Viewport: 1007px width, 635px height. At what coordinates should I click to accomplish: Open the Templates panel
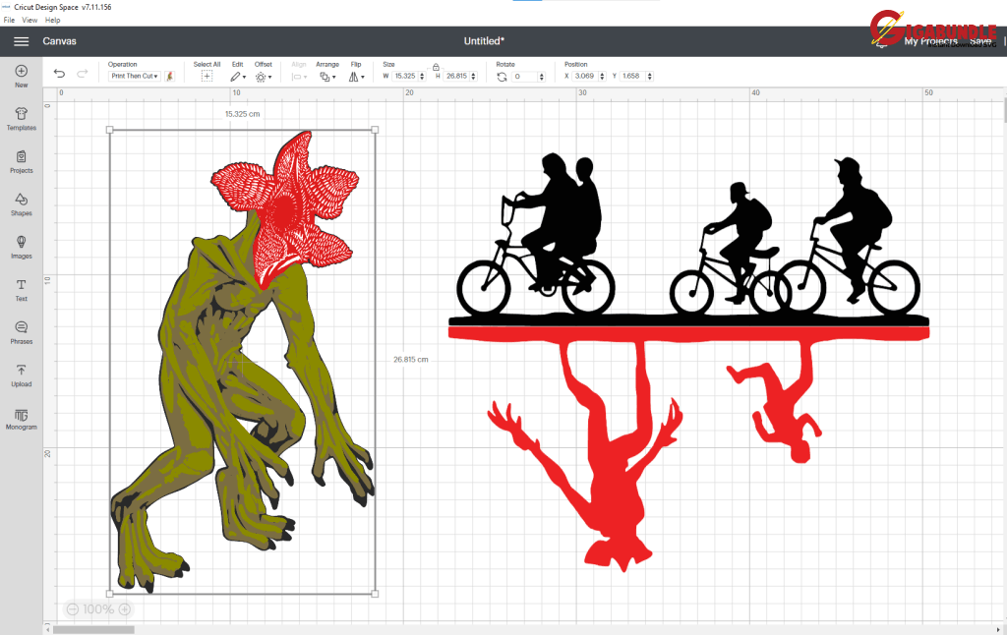coord(21,119)
